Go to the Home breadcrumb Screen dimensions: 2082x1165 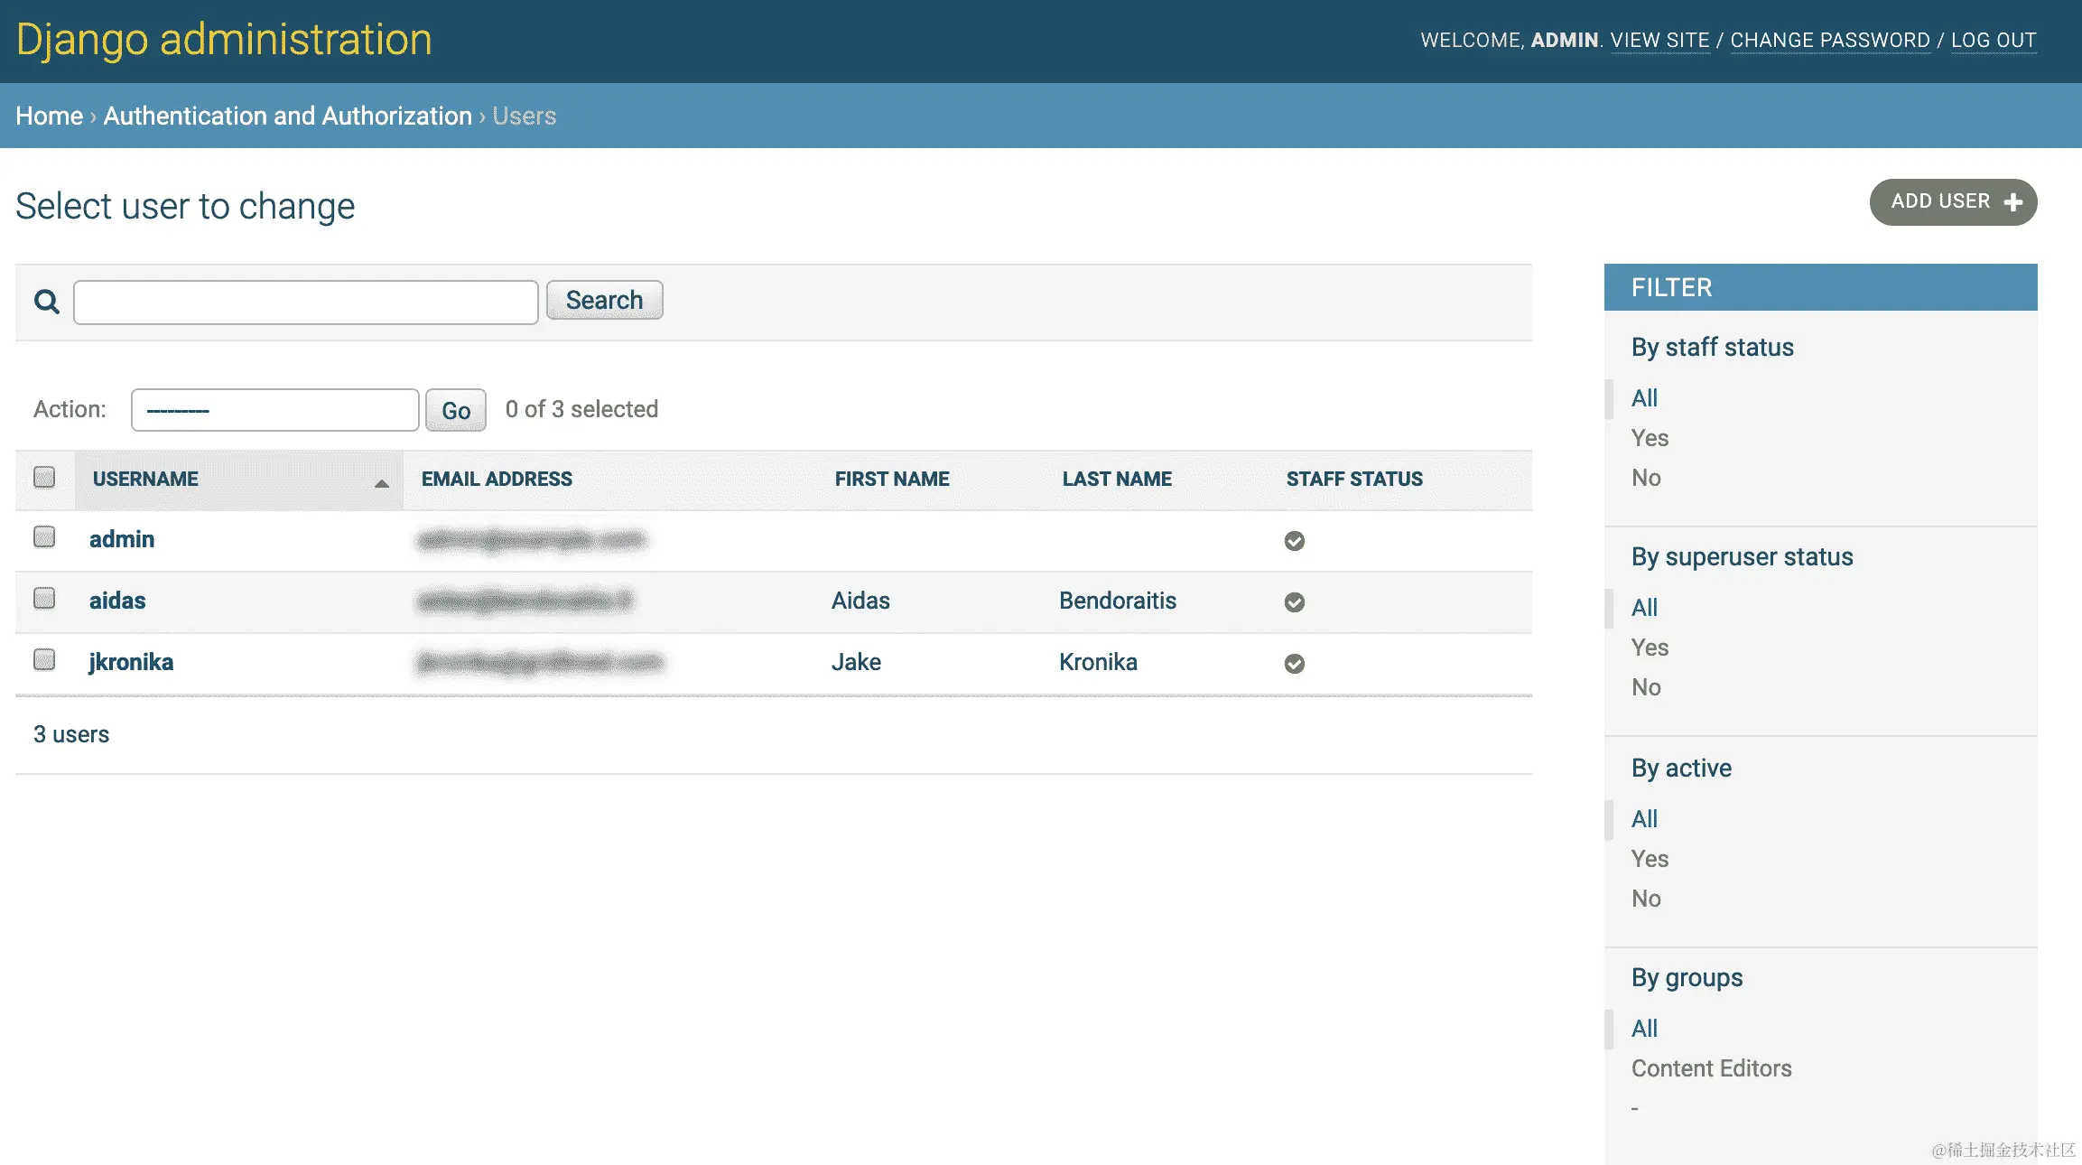click(49, 116)
